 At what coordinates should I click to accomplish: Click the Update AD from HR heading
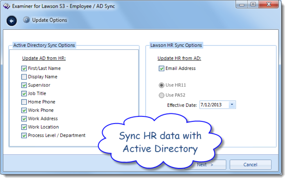tap(44, 58)
